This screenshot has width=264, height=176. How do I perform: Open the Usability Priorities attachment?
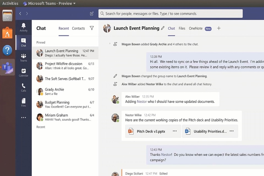click(x=210, y=131)
